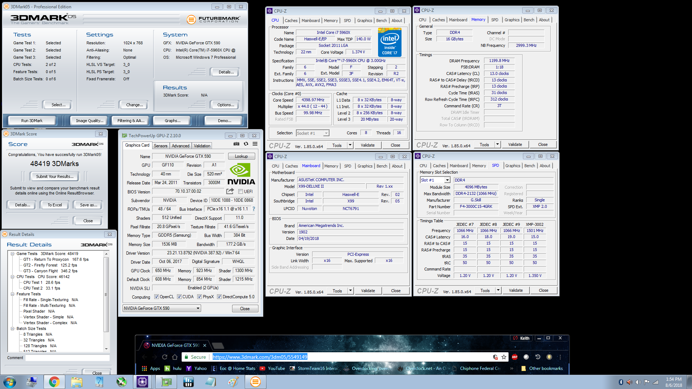Click the BIOS version share/export icon
692x389 pixels.
(230, 191)
